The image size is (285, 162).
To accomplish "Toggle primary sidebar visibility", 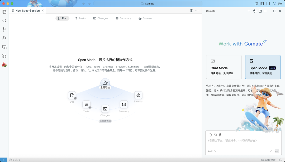I will [x=262, y=4].
